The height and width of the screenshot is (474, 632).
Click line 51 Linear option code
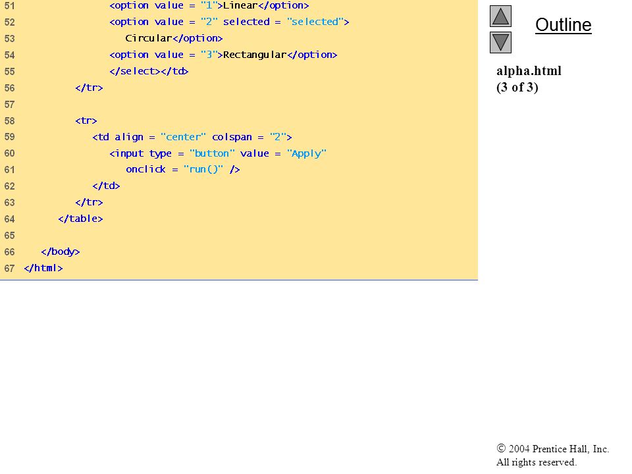coord(209,6)
